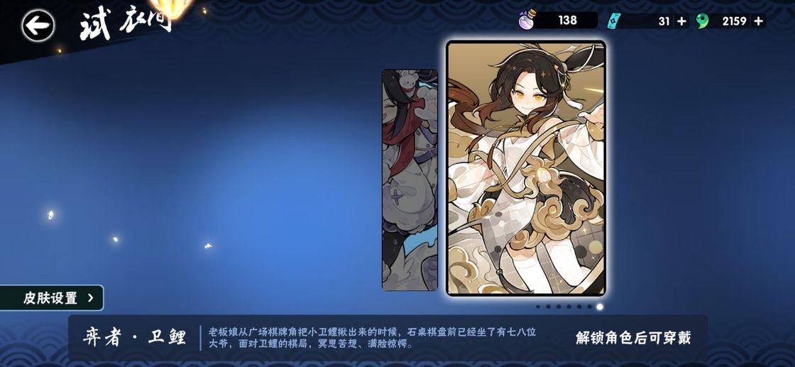This screenshot has height=367, width=795.
Task: Select the sixth pagination dot
Action: pos(589,307)
